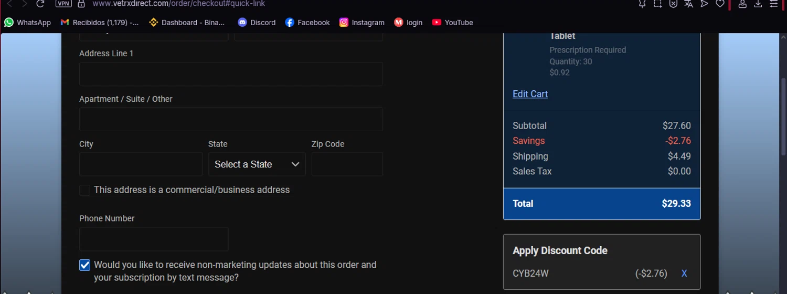Open the Binance Dashboard bookmark

(187, 23)
